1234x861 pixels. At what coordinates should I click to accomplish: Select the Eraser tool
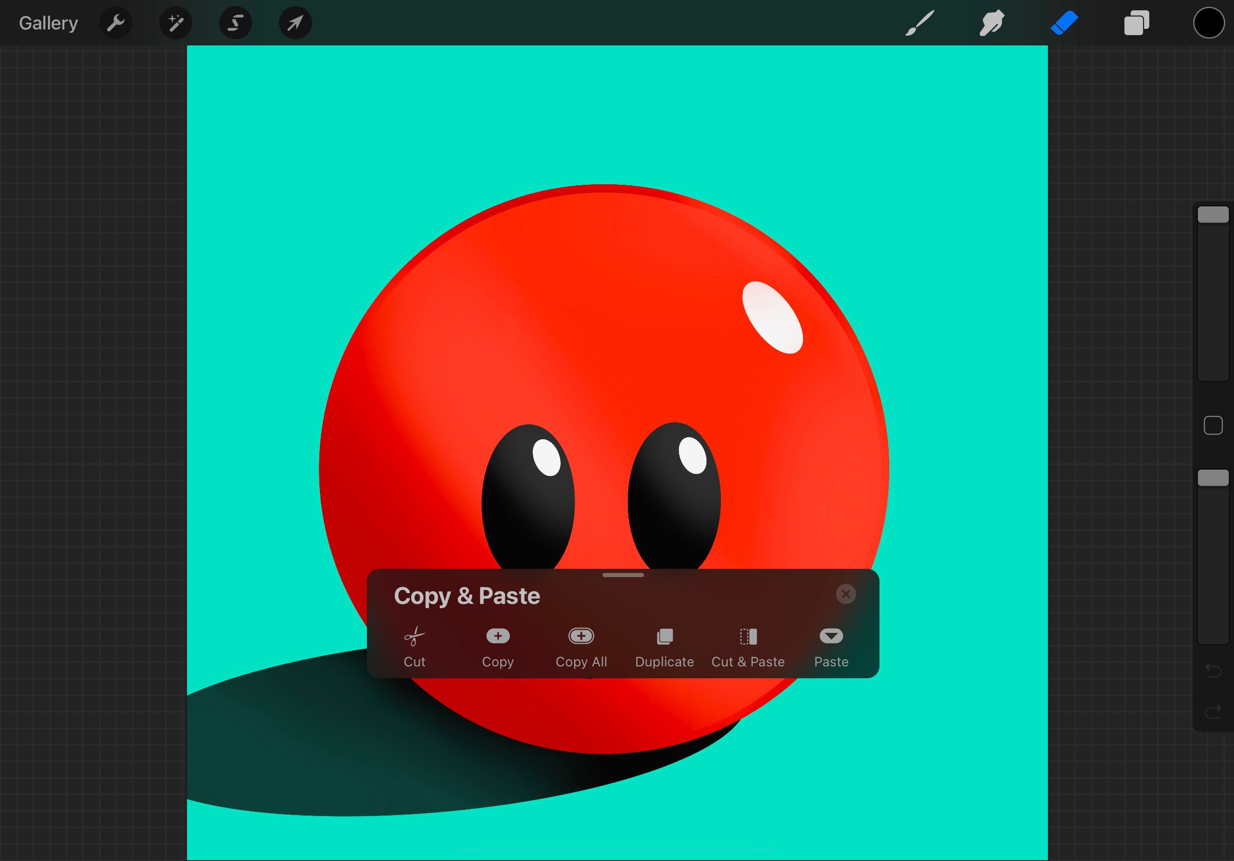[1064, 23]
